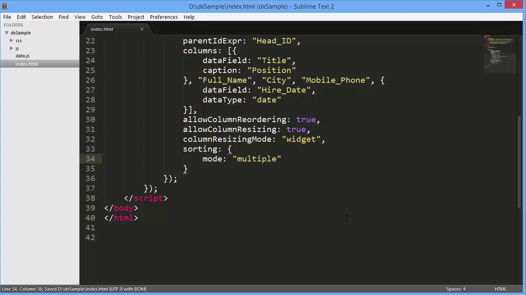Screen dimensions: 526x295
Task: Click columnResizingMode in the code
Action: (227, 139)
